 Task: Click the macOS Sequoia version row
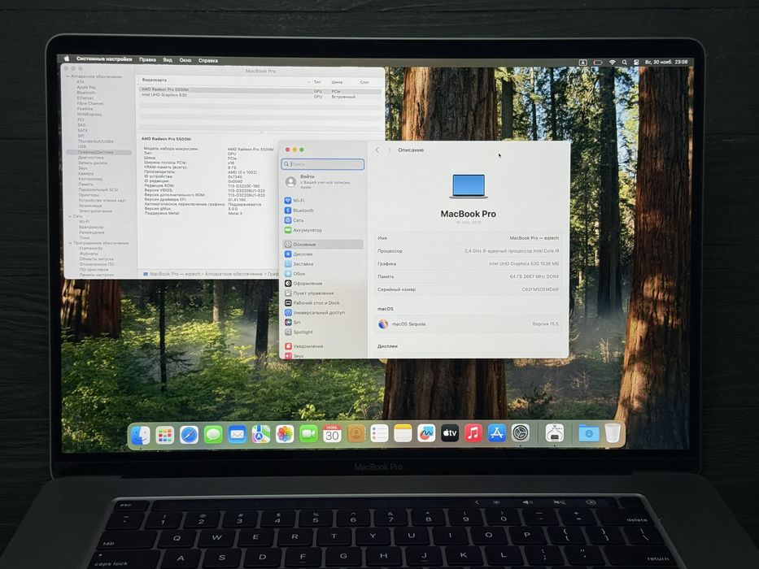point(468,324)
